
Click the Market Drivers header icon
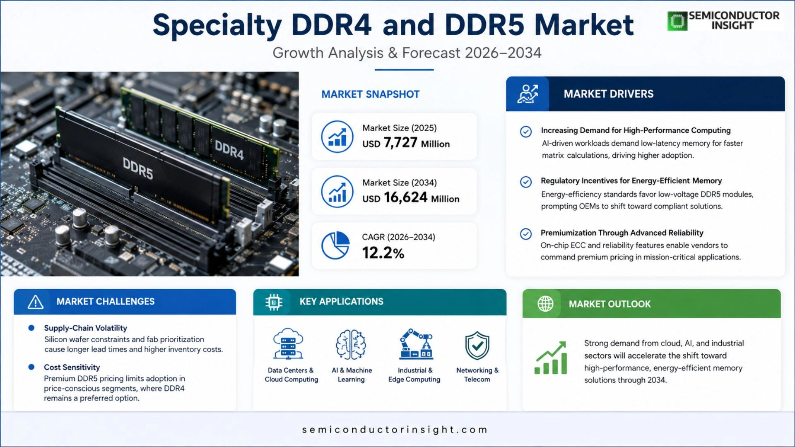click(x=528, y=94)
